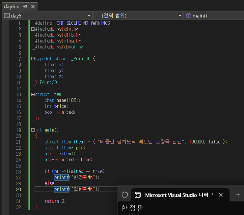Click the Point3D typedef name on line 11
The height and width of the screenshot is (215, 244).
[49, 82]
